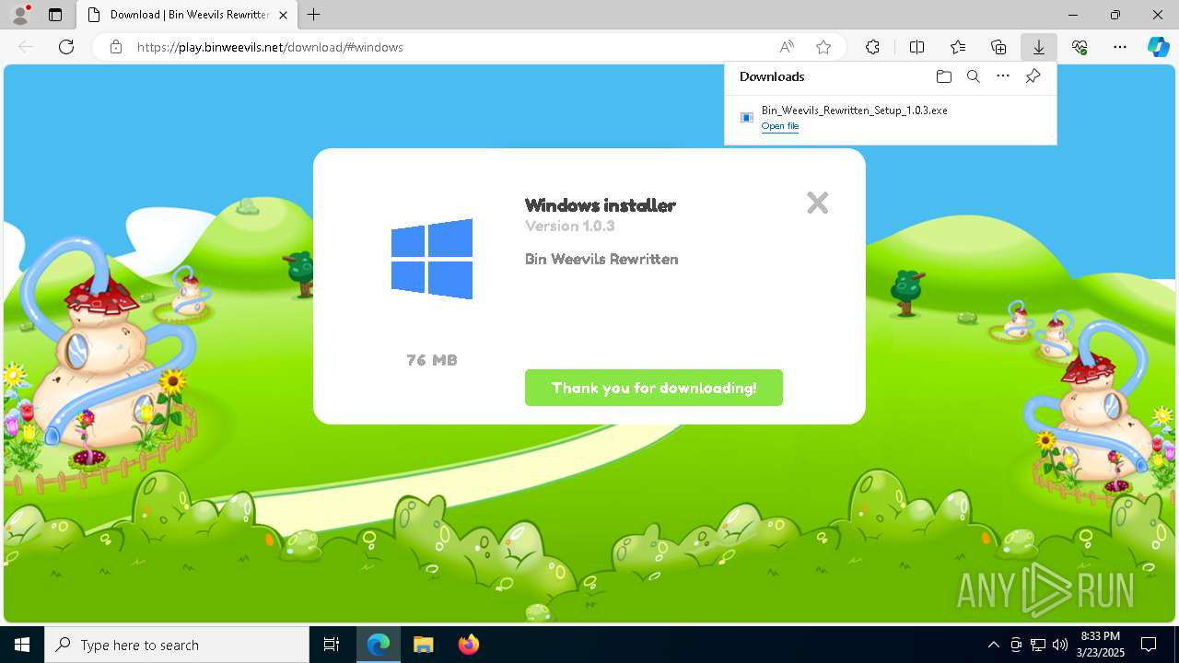Screen dimensions: 1179x663
Task: Open Collections panel
Action: (x=998, y=47)
